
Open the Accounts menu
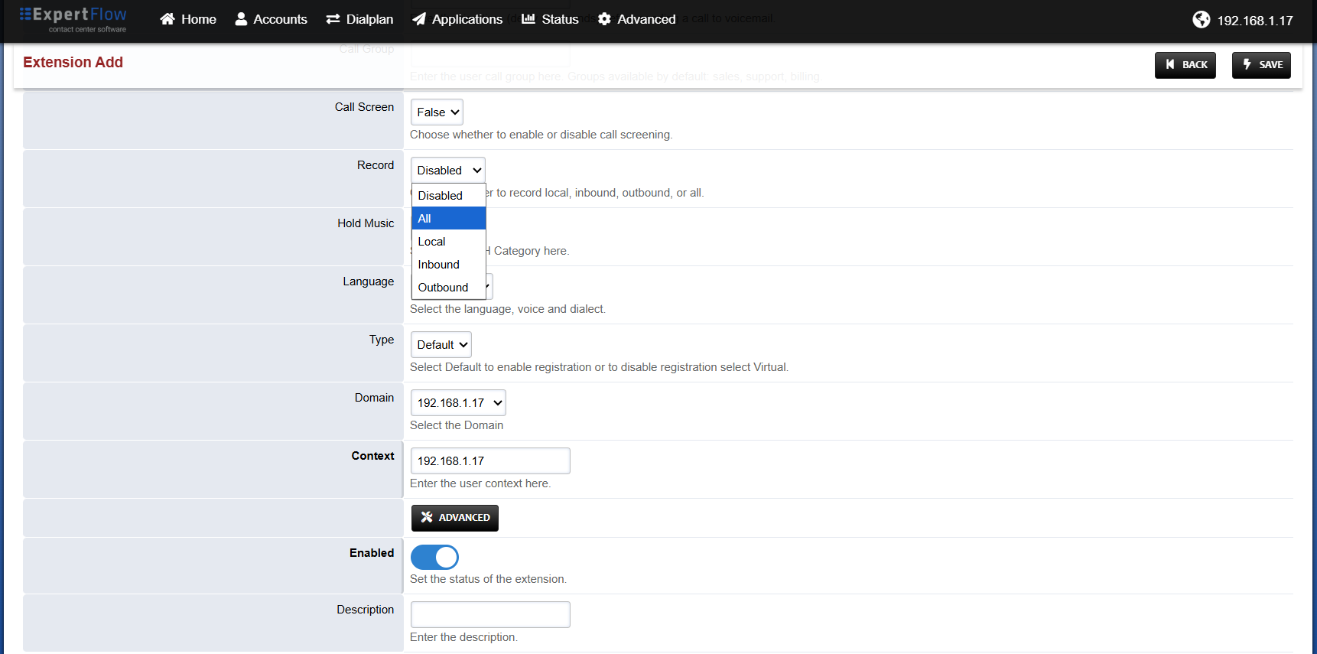click(x=271, y=19)
